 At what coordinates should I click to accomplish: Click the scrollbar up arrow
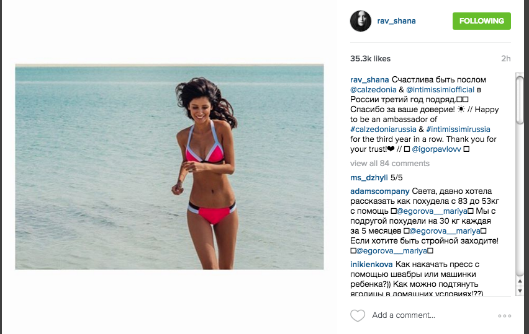click(520, 281)
